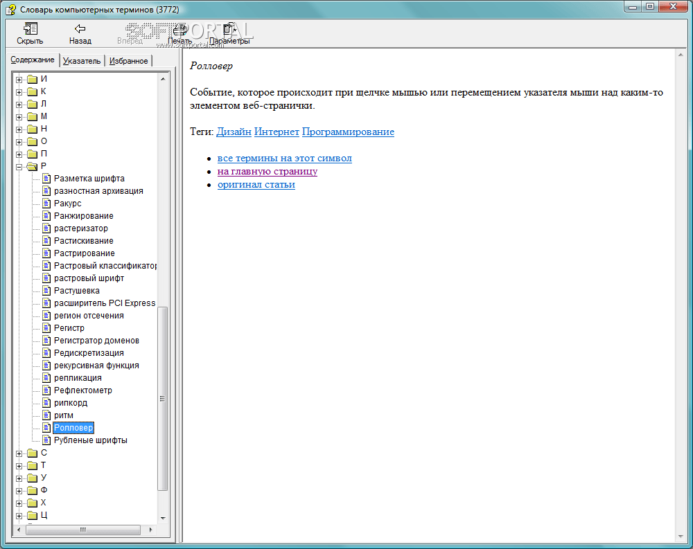
Task: Click the tree scrollbar down arrow
Action: 163,518
